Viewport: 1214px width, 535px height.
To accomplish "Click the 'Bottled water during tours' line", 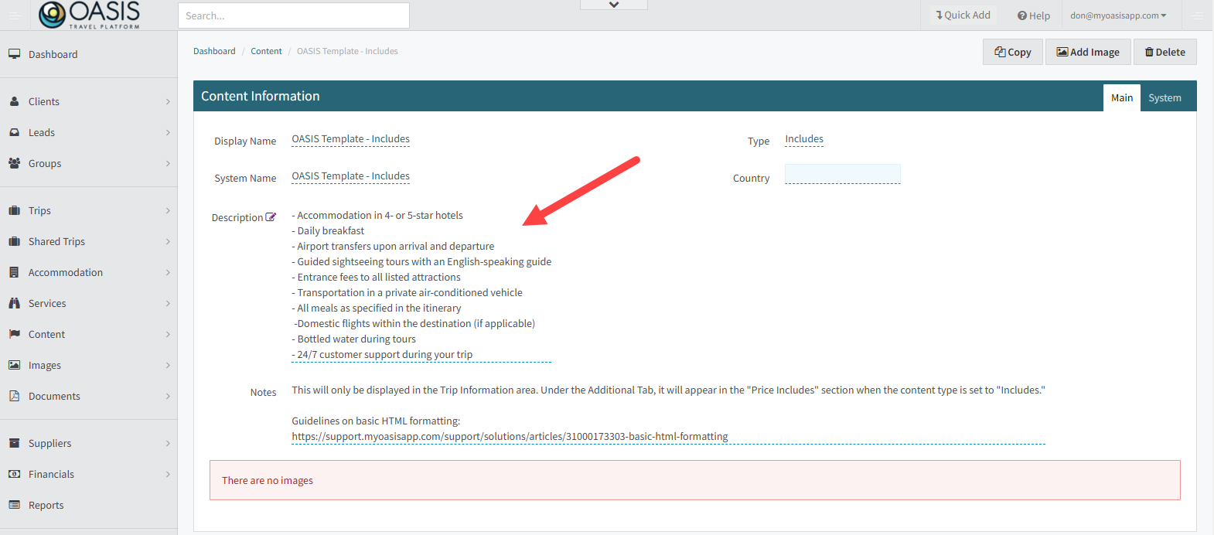I will coord(353,339).
